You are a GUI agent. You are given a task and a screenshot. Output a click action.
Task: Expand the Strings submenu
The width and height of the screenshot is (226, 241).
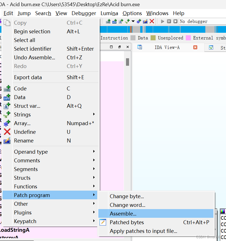click(x=50, y=115)
